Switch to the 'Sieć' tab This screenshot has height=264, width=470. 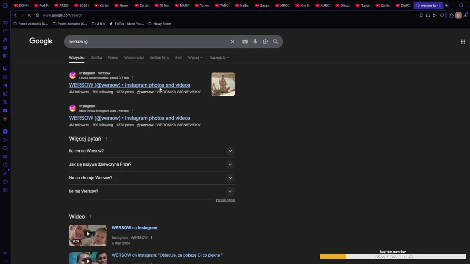coord(178,58)
